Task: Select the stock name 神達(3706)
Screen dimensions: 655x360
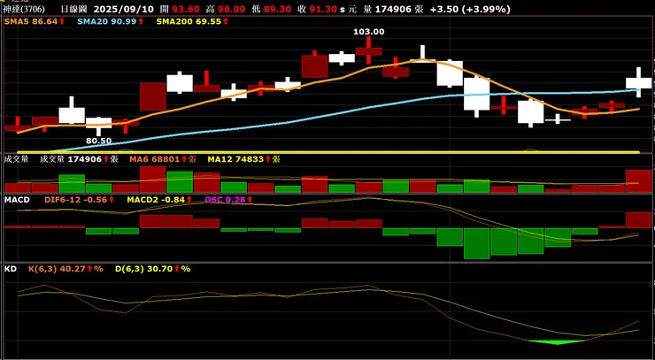Action: coord(24,9)
